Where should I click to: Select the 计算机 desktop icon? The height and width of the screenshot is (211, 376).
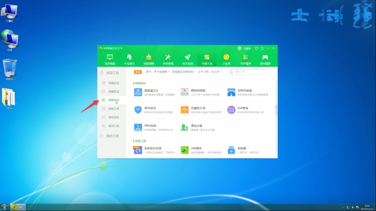click(x=9, y=13)
